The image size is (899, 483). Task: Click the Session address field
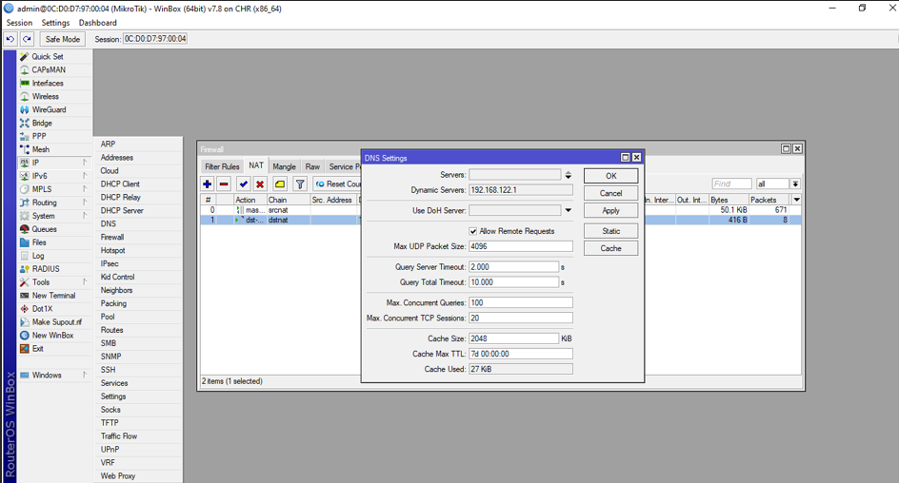tap(155, 39)
